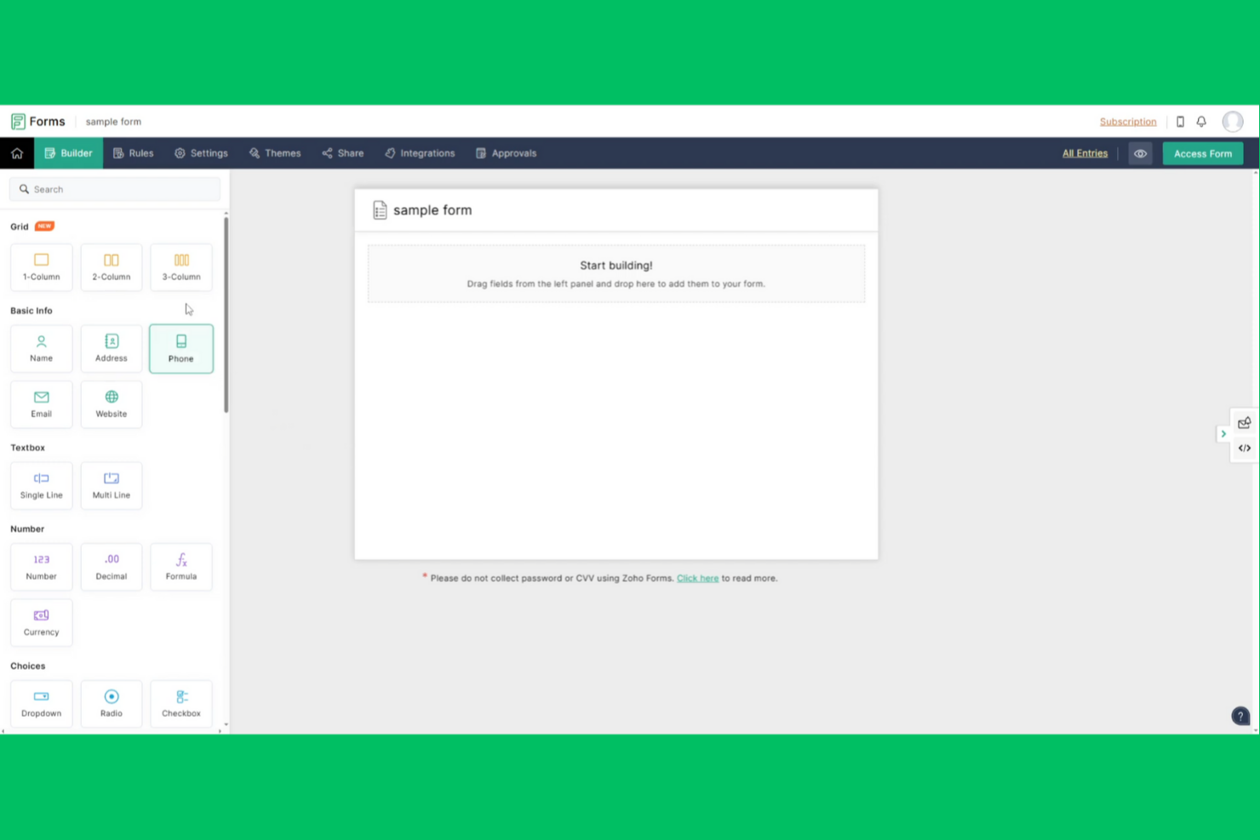Image resolution: width=1260 pixels, height=840 pixels.
Task: Add the Name field to the form
Action: [x=41, y=348]
